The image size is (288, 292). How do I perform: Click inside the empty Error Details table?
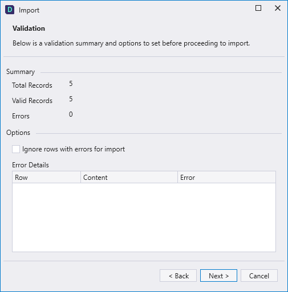click(x=144, y=217)
